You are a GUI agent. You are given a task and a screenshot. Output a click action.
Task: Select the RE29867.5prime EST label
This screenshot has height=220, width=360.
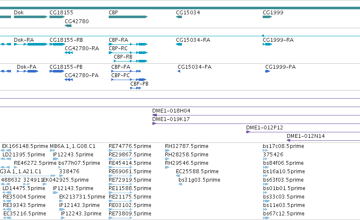click(130, 155)
